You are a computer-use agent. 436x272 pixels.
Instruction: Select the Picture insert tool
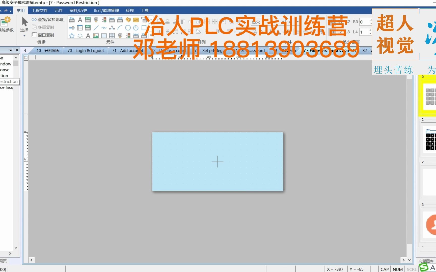pyautogui.click(x=96, y=36)
